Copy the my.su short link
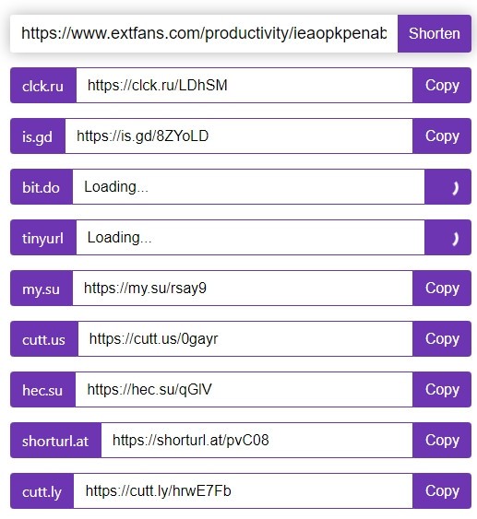This screenshot has height=519, width=477. (442, 288)
